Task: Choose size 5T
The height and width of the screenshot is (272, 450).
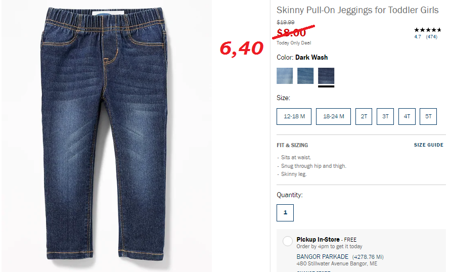Action: pyautogui.click(x=428, y=116)
